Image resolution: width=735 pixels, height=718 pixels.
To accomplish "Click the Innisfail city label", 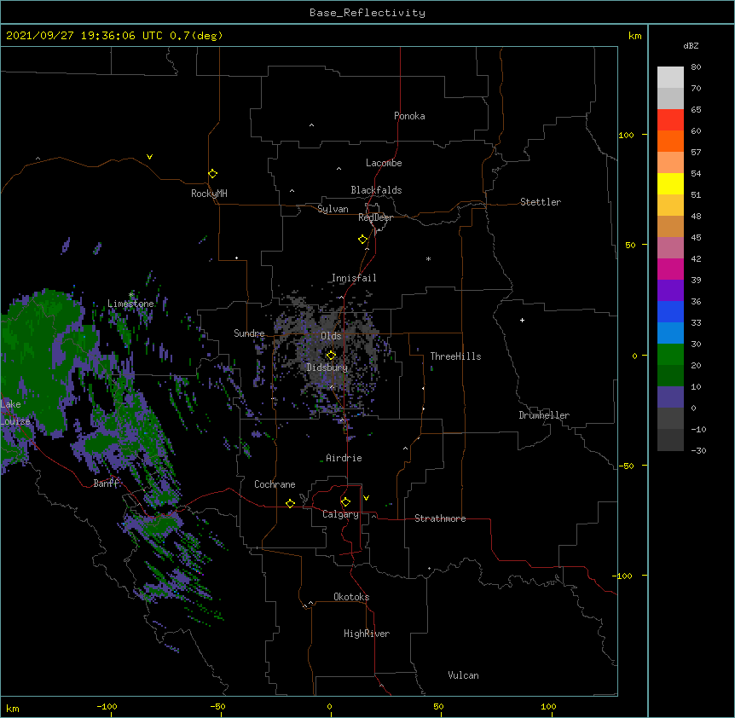I will (x=354, y=278).
